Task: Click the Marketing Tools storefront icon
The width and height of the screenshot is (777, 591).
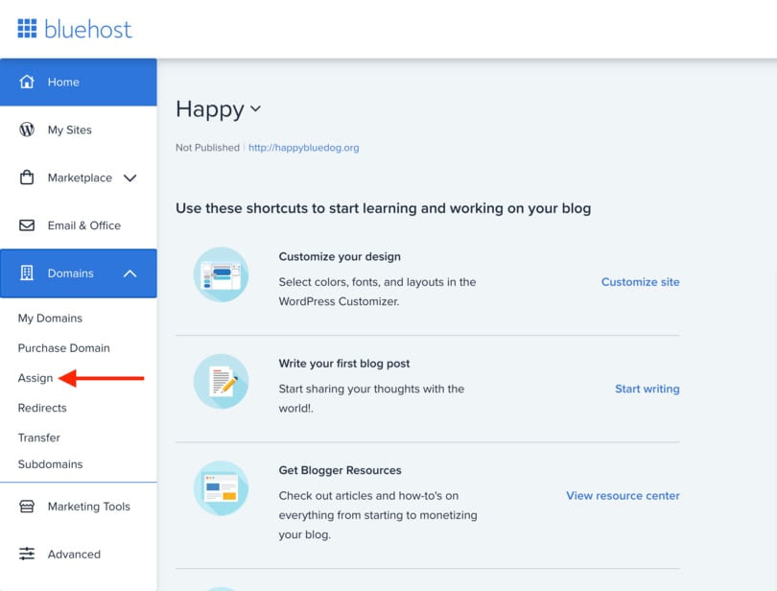Action: click(x=27, y=507)
